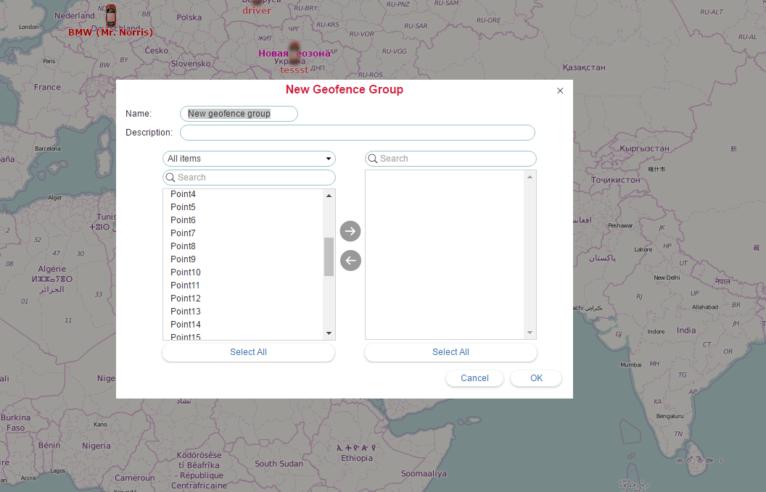This screenshot has height=492, width=766.
Task: Click the driver avatar marker on the map
Action: coord(257,4)
